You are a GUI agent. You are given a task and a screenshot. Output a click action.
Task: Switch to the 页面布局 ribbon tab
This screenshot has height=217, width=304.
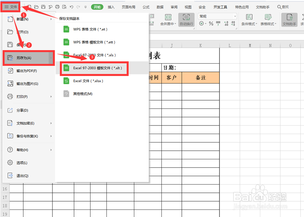click(x=129, y=7)
